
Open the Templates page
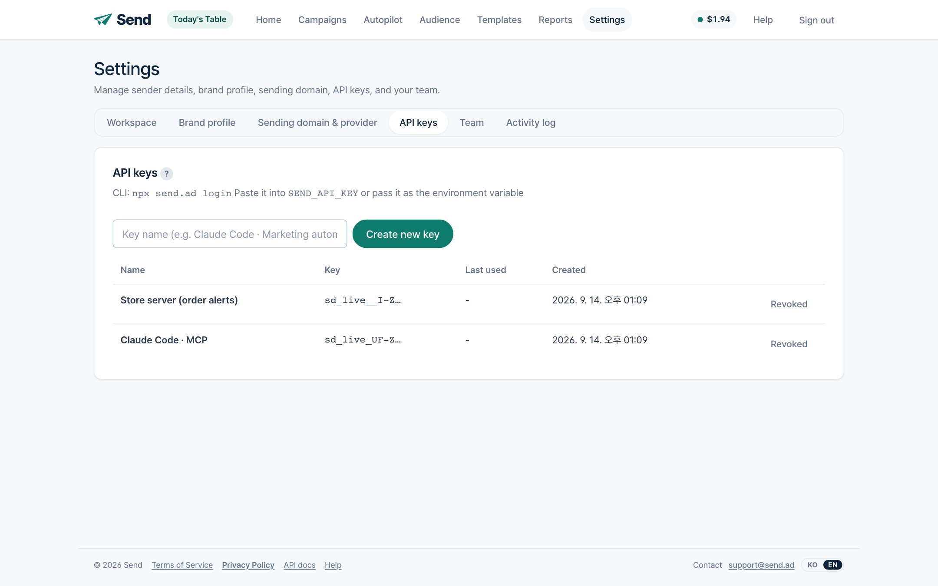pyautogui.click(x=499, y=20)
